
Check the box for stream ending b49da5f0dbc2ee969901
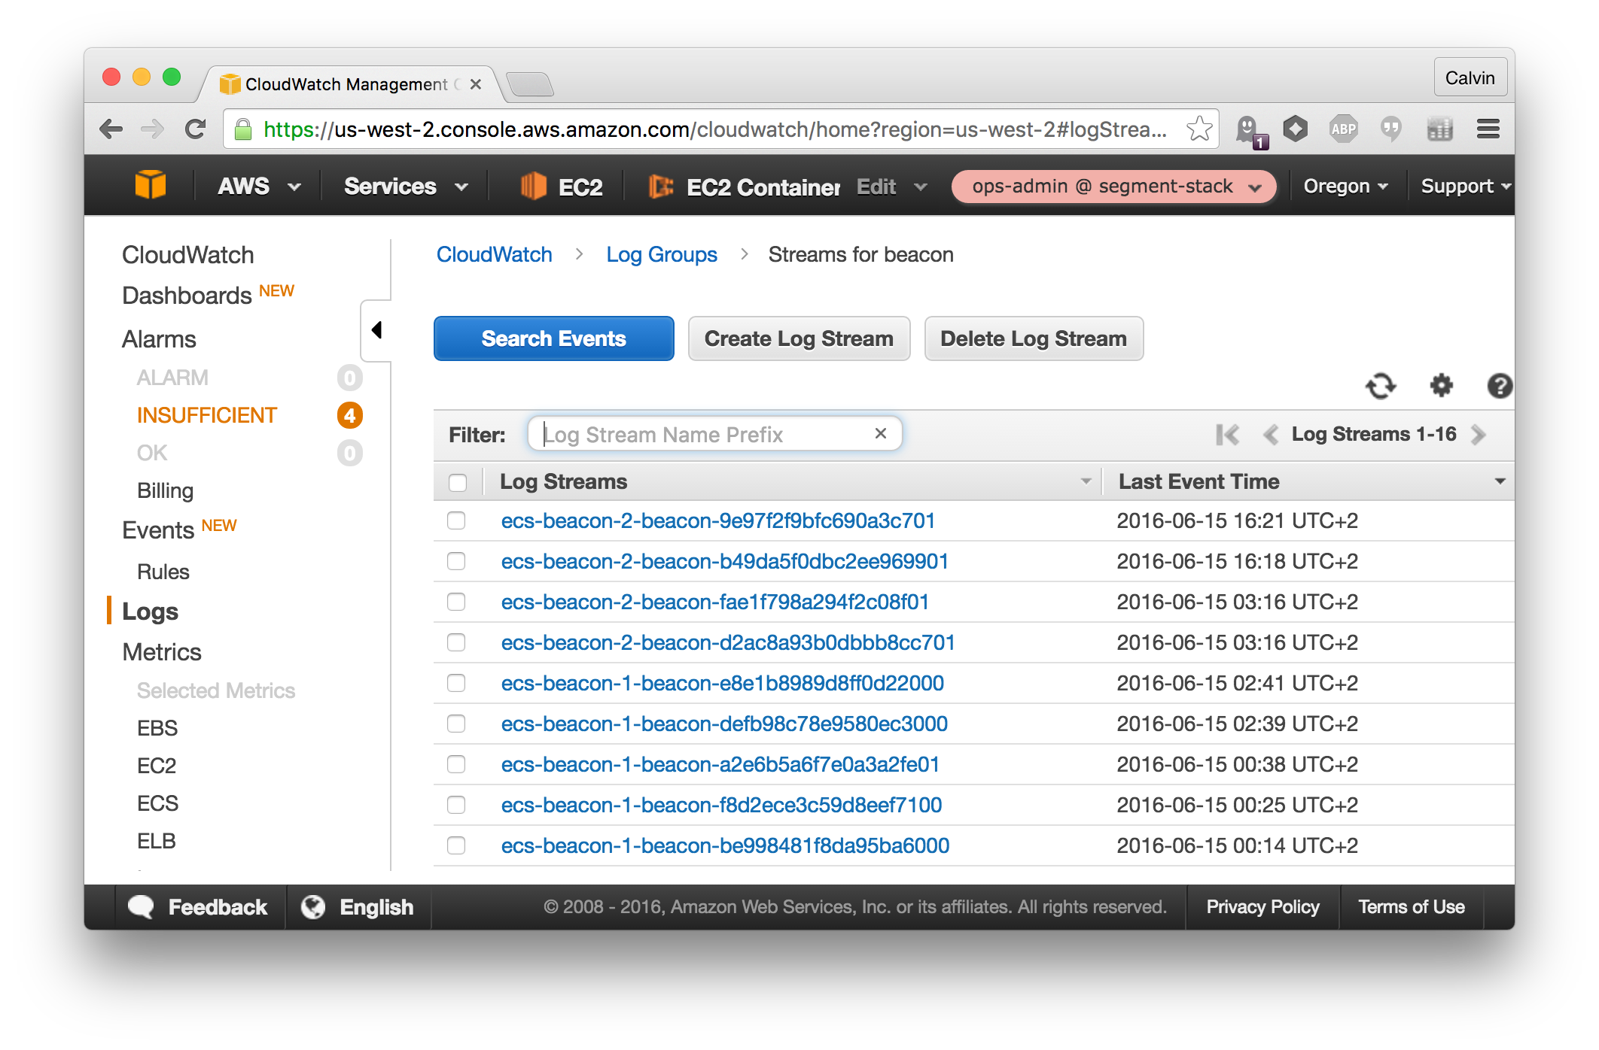click(x=456, y=561)
